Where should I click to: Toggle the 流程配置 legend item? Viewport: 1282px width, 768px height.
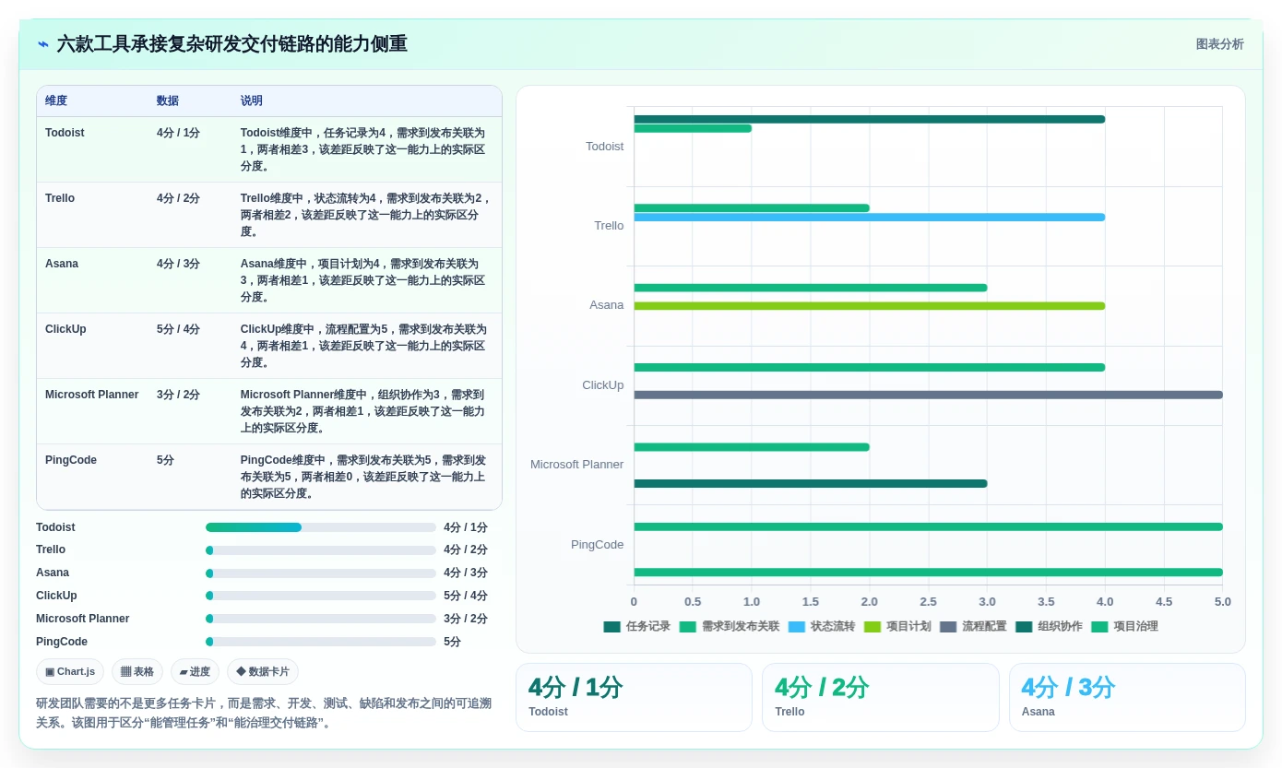[x=973, y=627]
